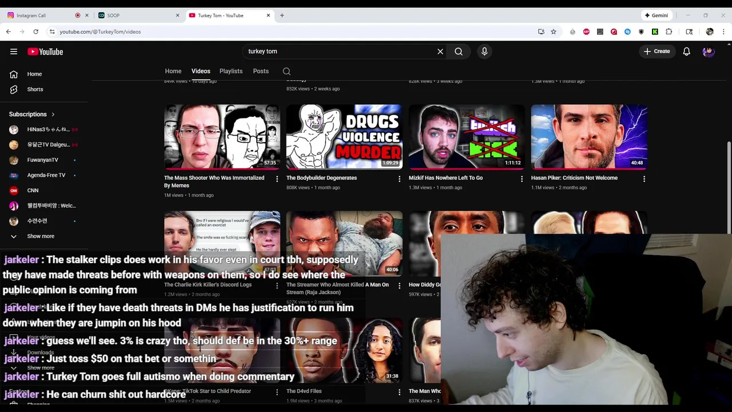732x412 pixels.
Task: Open the AdBlock Plus extension
Action: pos(586,31)
